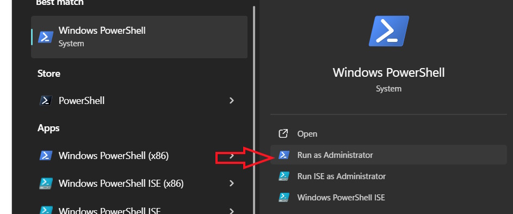Screen dimensions: 513x214
Task: Click the Windows PowerShell ISE action icon
Action: tap(283, 197)
